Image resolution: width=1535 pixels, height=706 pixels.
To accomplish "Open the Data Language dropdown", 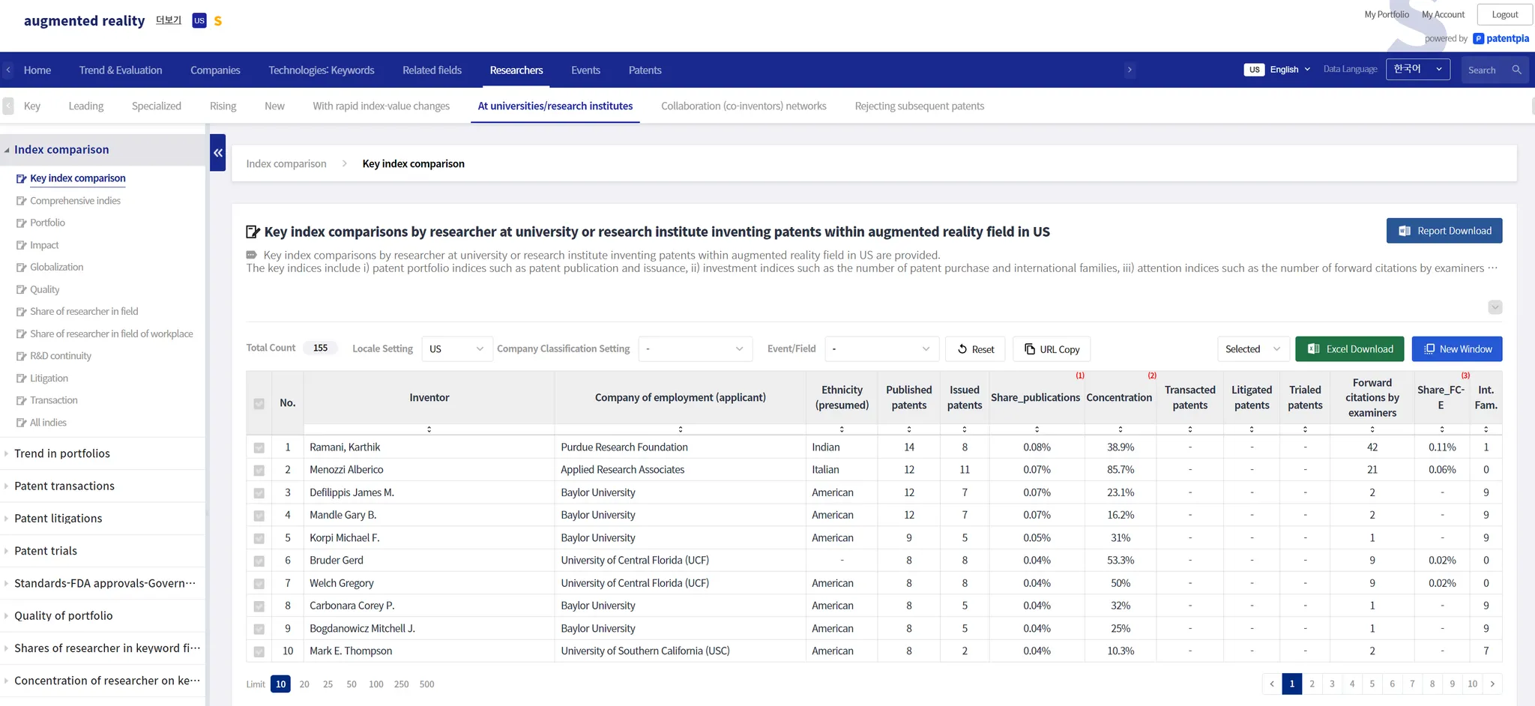I will click(1417, 70).
